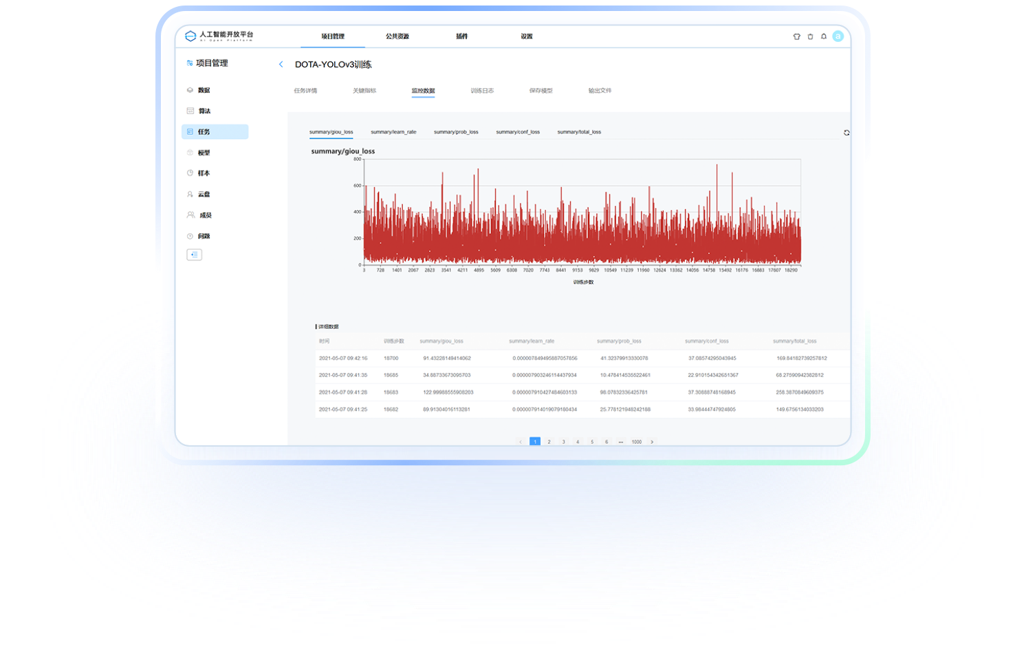1026x669 pixels.
Task: Switch to the 任务详情 tab
Action: [x=305, y=91]
